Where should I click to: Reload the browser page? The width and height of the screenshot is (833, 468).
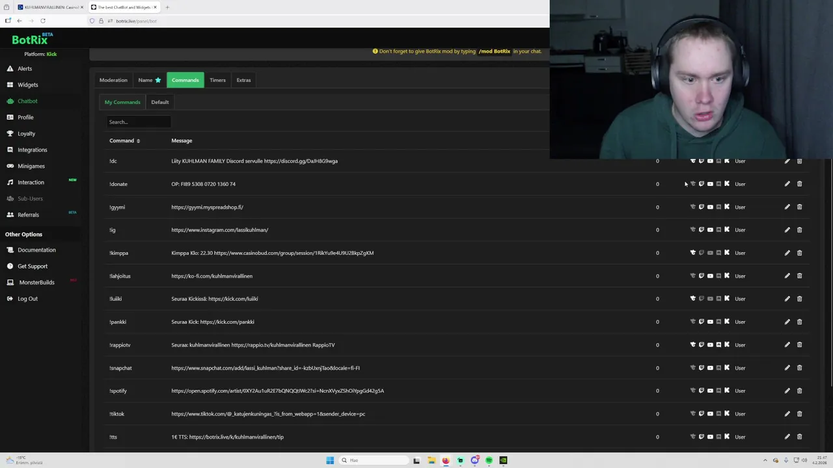pos(43,21)
